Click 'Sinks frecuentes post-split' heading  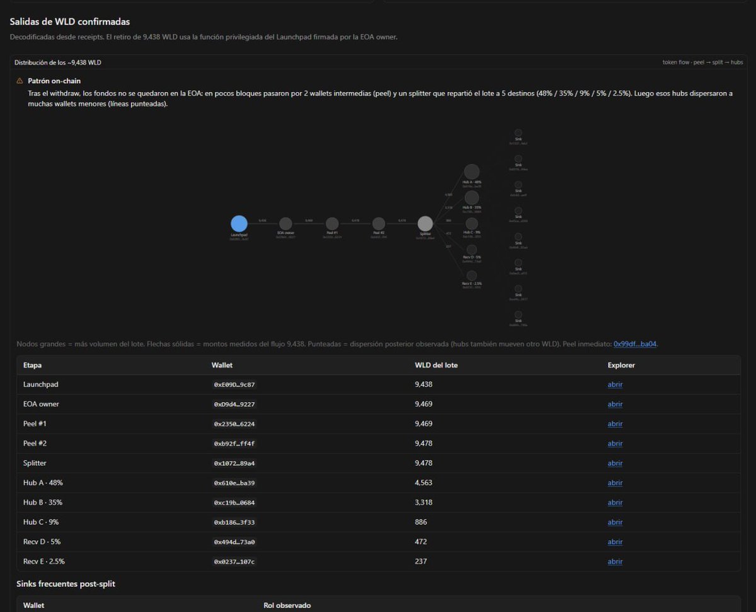[x=66, y=584]
